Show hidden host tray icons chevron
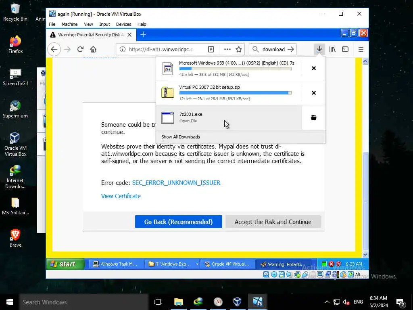 pyautogui.click(x=327, y=302)
